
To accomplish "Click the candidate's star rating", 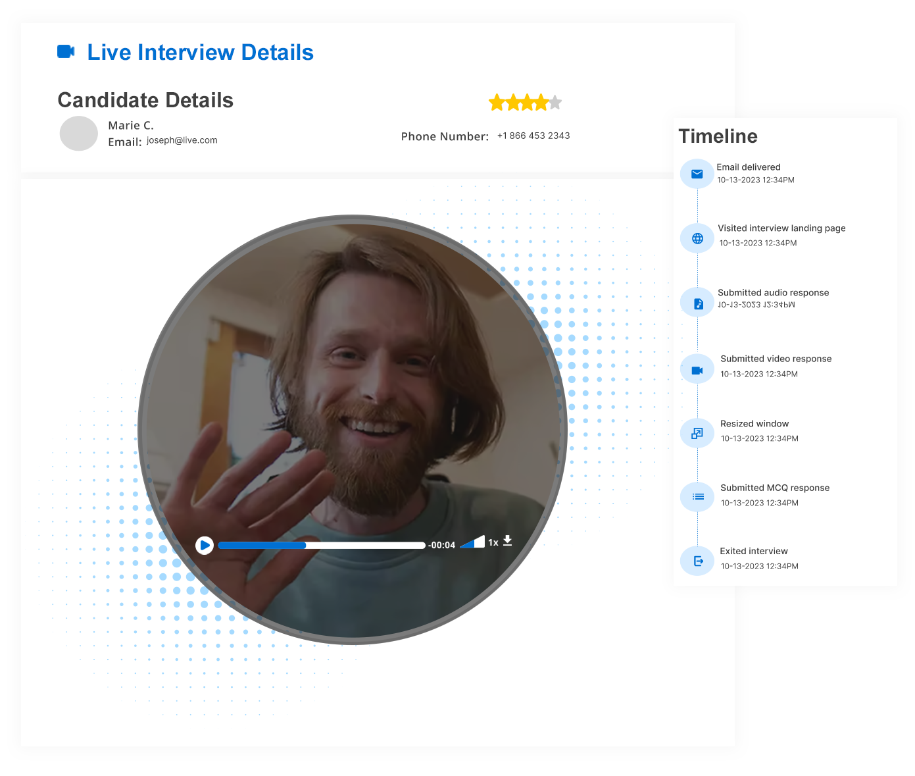I will coord(525,102).
